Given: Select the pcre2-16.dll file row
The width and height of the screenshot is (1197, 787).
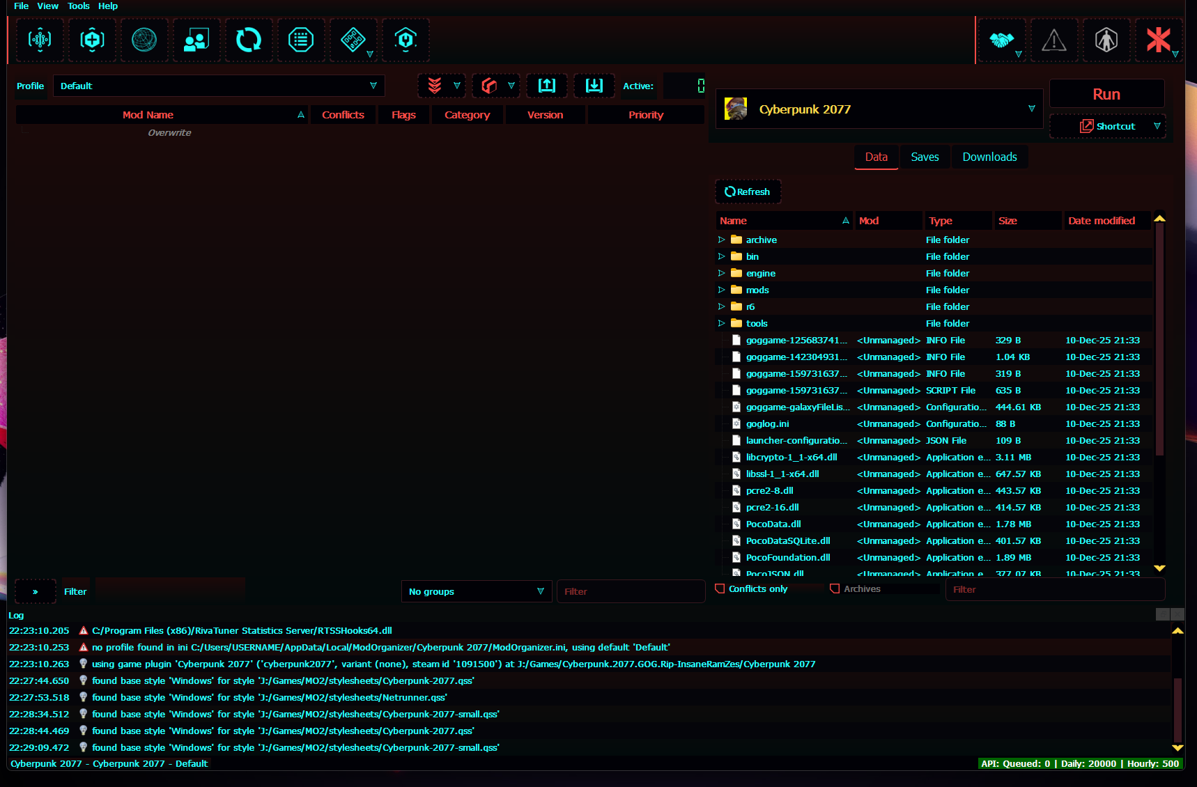Looking at the screenshot, I should click(x=934, y=507).
